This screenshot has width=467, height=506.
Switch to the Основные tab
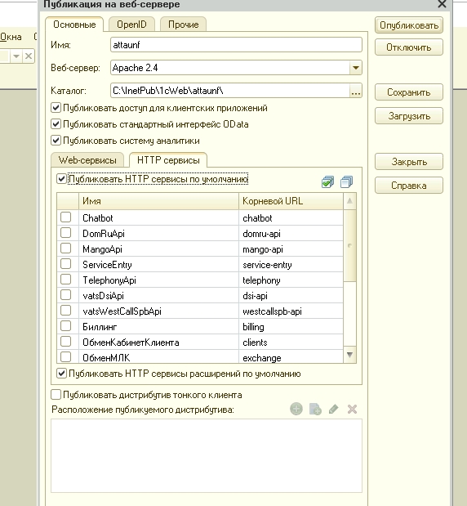click(x=74, y=25)
